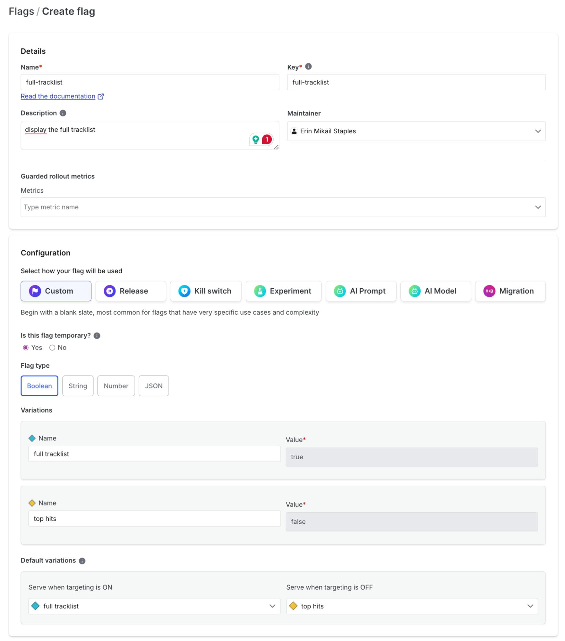The height and width of the screenshot is (641, 565).
Task: Select No for temporary flag
Action: point(52,348)
